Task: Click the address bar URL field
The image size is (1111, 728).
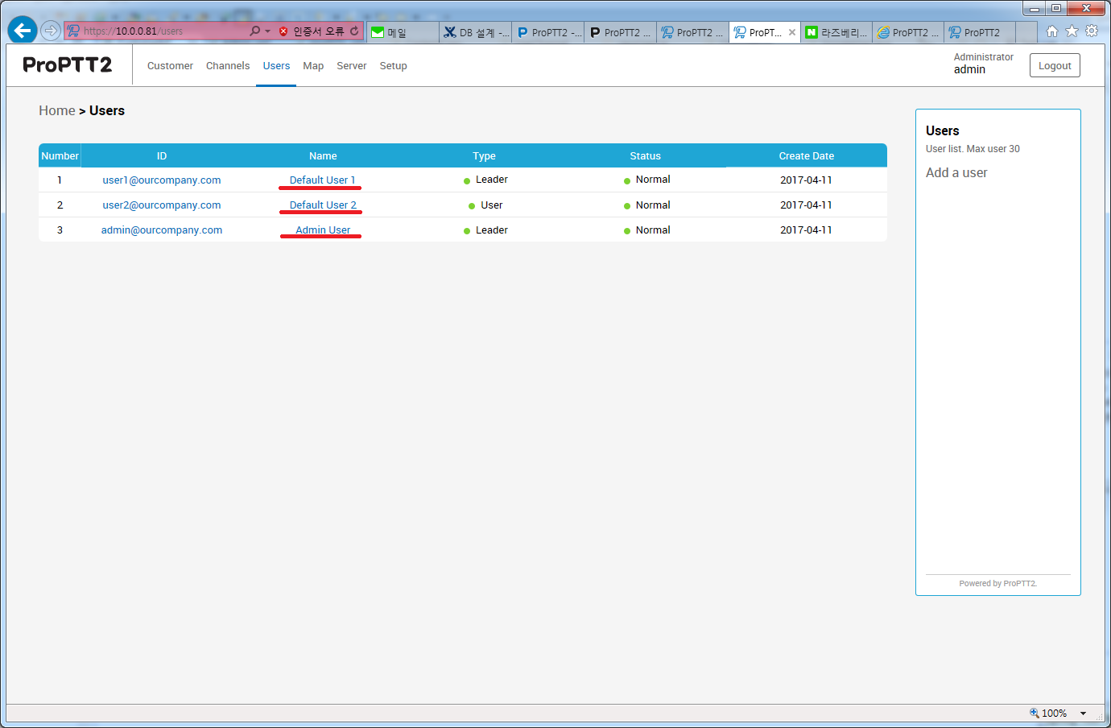Action: [x=161, y=31]
